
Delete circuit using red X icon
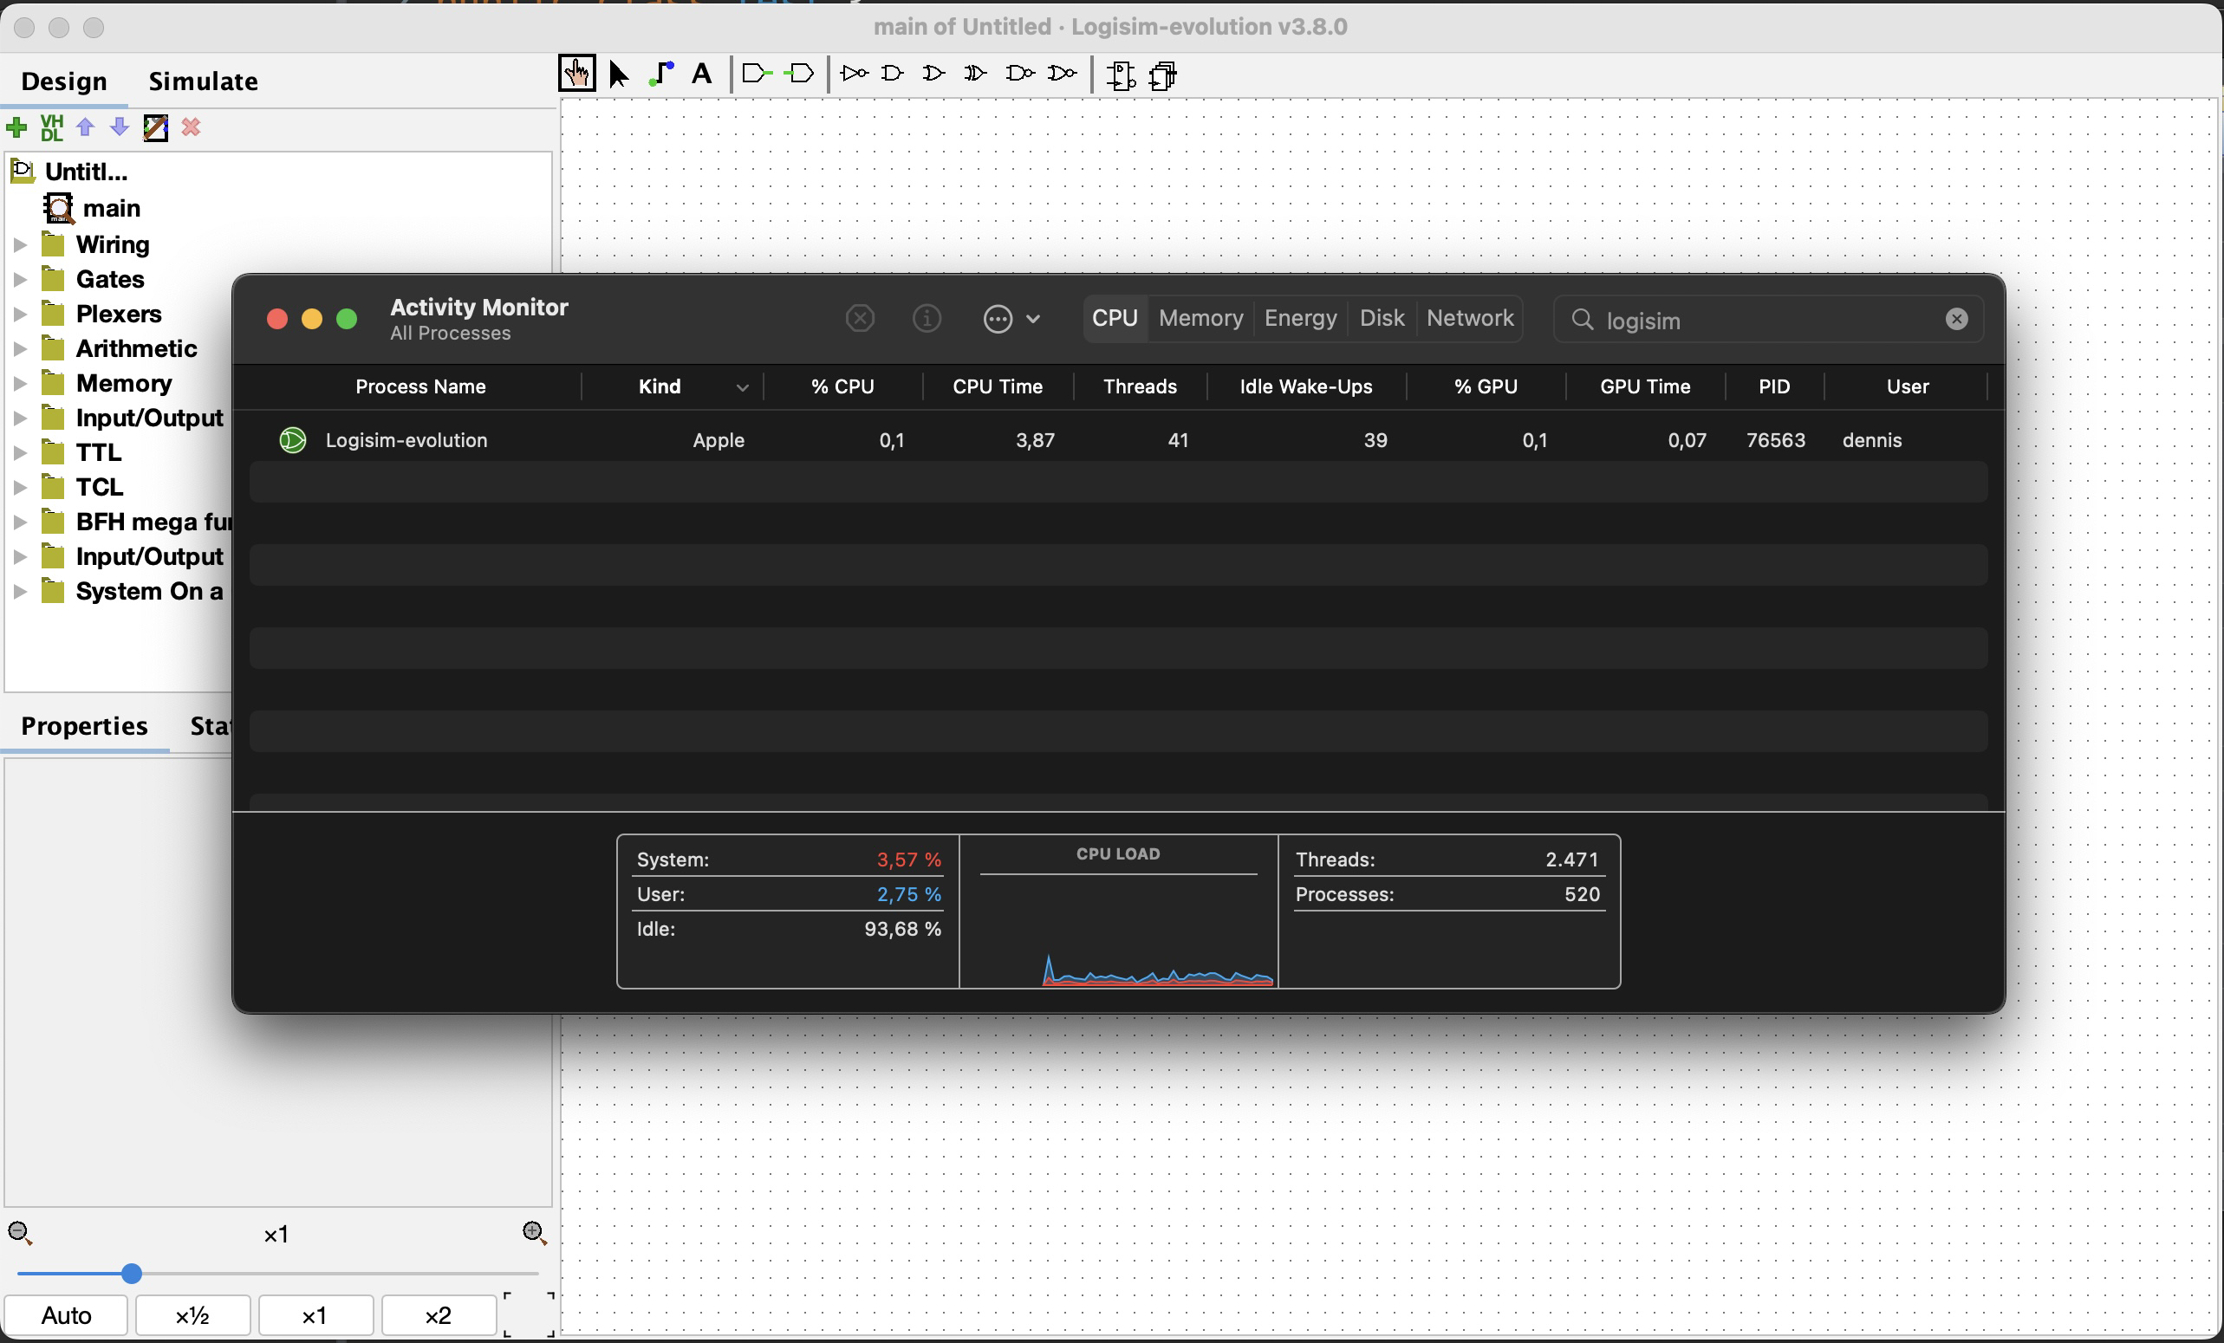190,128
